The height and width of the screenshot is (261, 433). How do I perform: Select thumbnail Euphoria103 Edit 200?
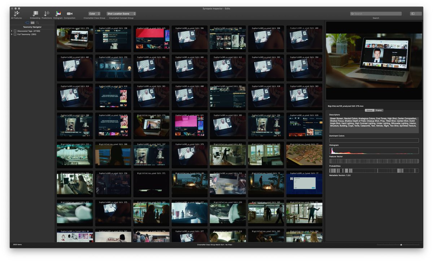coord(75,126)
